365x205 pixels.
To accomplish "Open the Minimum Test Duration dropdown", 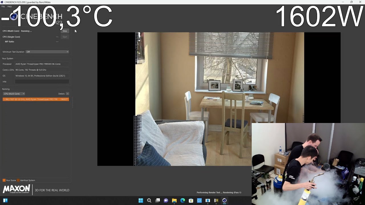I will (47, 52).
